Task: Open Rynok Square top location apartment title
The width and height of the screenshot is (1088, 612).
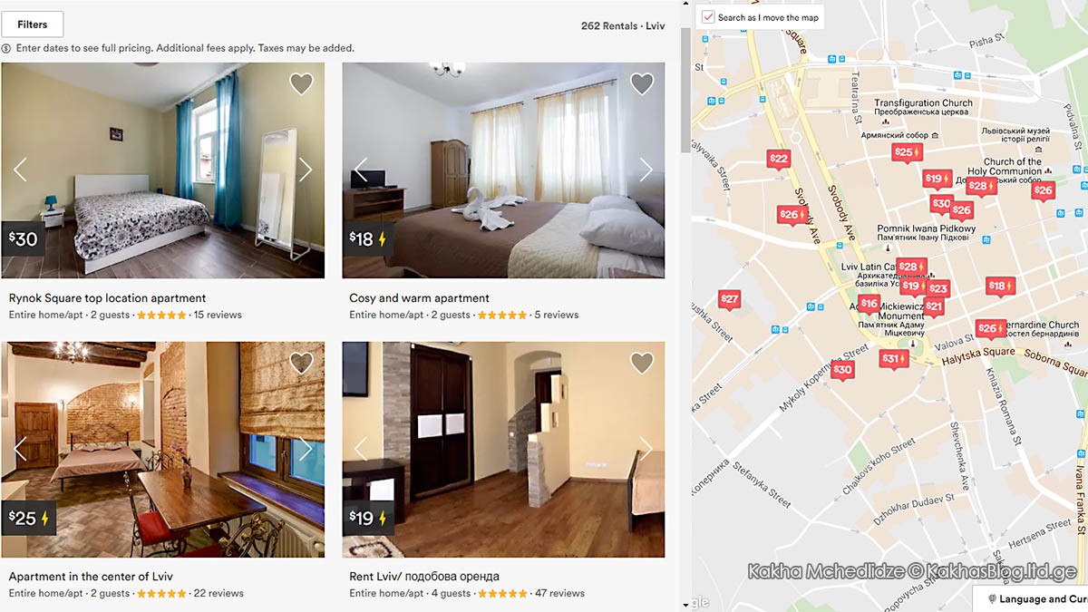Action: 107,298
